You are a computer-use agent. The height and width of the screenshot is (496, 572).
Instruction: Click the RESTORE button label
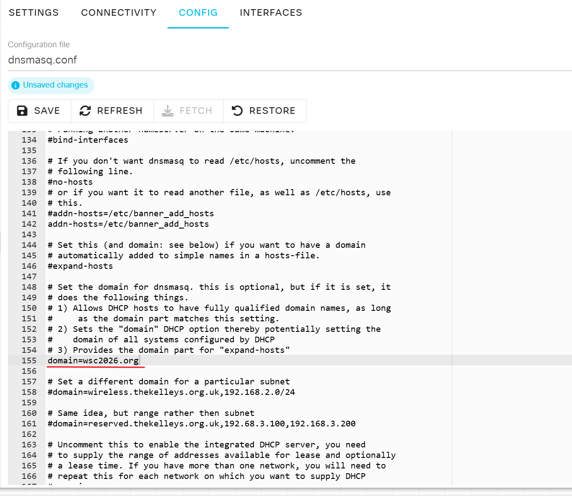(272, 111)
